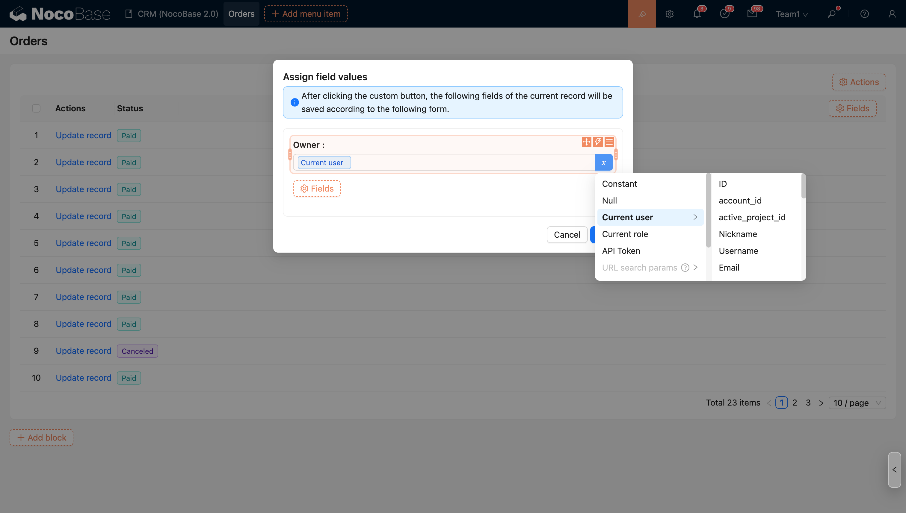Select Current role in the variable menu
Image resolution: width=906 pixels, height=513 pixels.
[x=625, y=234]
